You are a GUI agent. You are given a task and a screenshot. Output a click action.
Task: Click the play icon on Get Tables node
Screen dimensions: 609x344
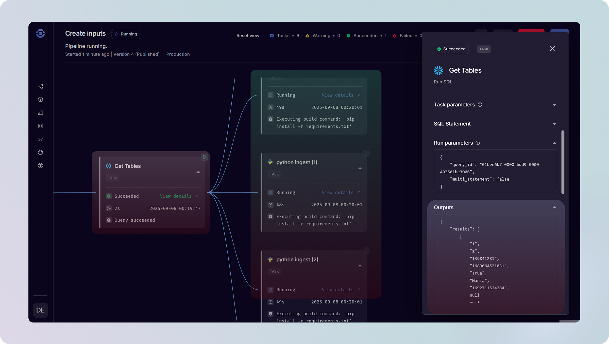[x=205, y=157]
